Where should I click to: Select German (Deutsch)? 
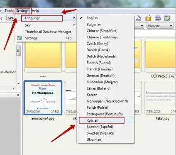[105, 75]
